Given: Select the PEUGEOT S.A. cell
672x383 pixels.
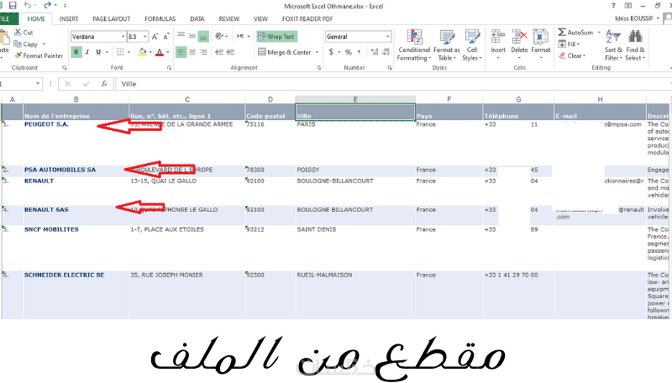Looking at the screenshot, I should [x=76, y=143].
